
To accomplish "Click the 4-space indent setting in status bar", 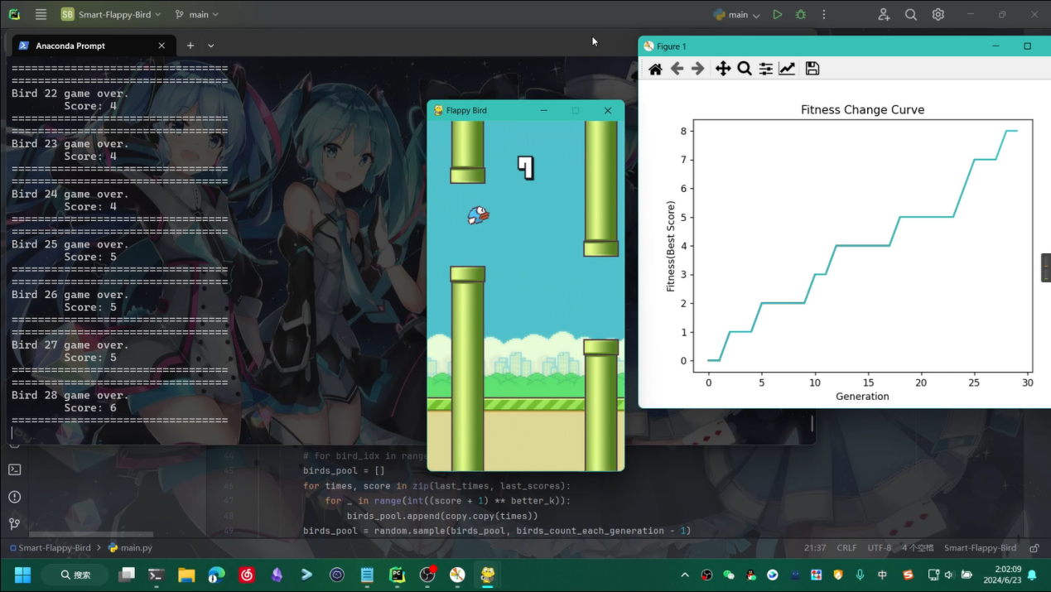I will point(917,547).
